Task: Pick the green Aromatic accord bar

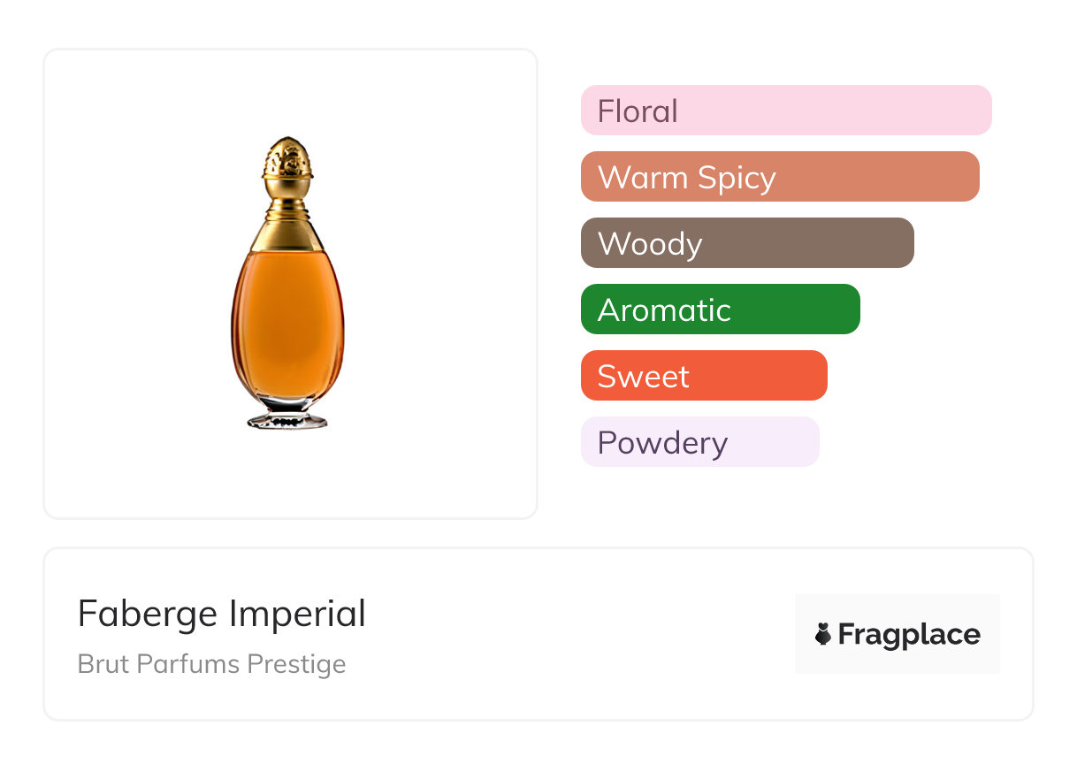Action: (720, 309)
